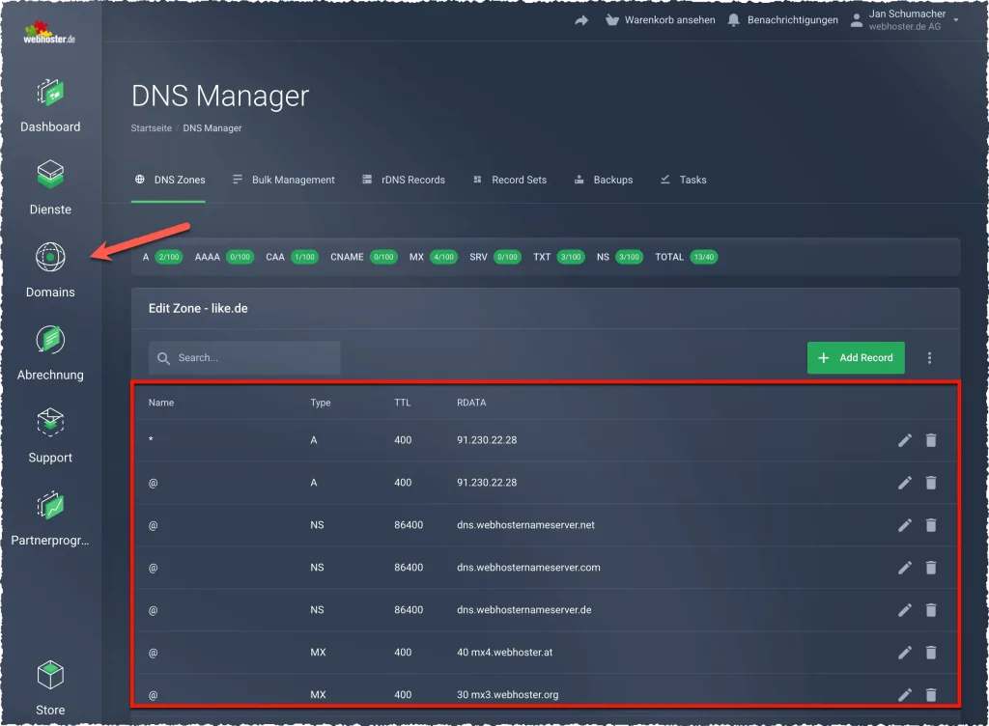
Task: Open the Dienste sidebar icon
Action: (50, 174)
